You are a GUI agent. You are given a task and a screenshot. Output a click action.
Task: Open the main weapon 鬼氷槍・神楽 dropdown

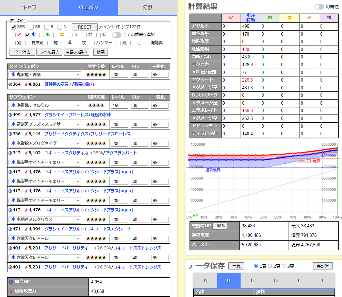tap(45, 75)
